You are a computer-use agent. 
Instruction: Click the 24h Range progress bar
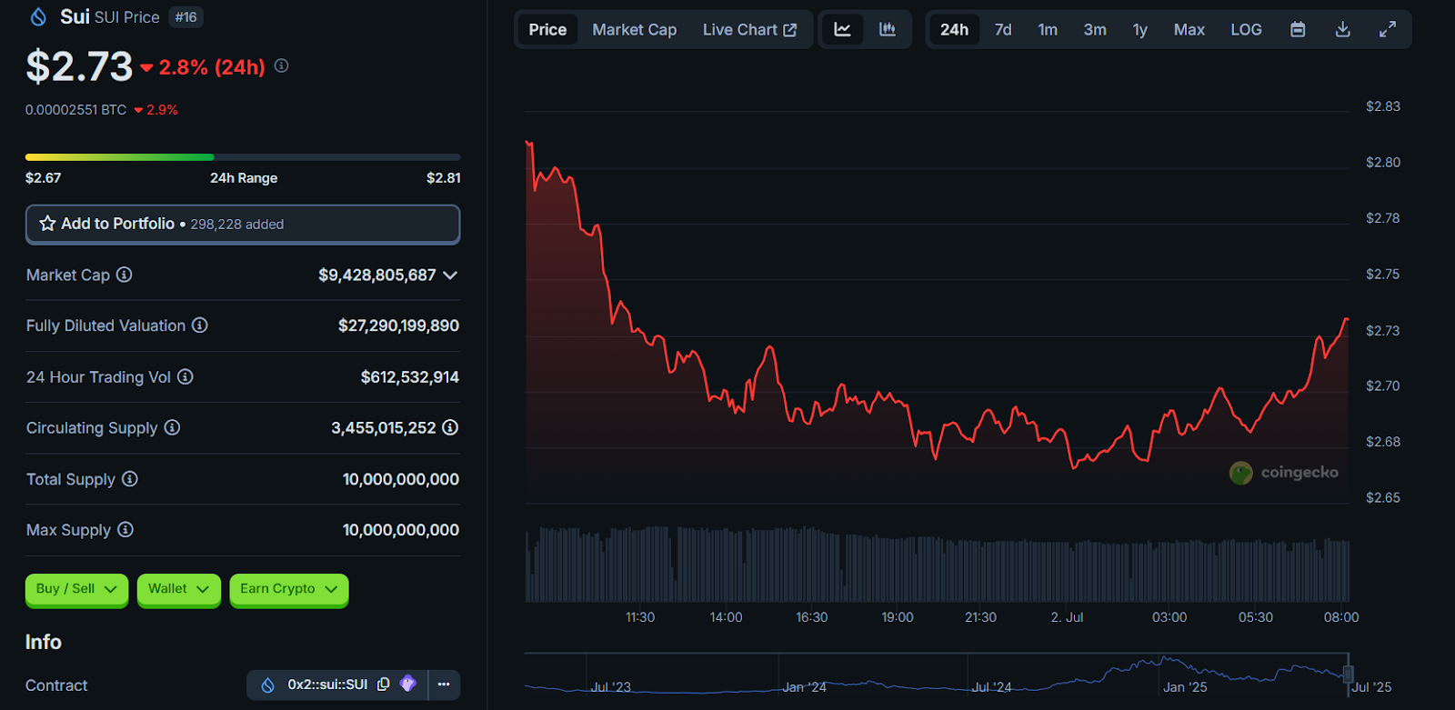tap(243, 157)
